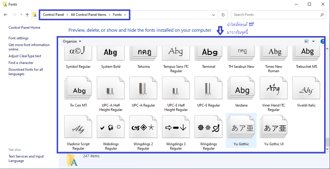Expand the view options dropdown arrow

tap(313, 41)
